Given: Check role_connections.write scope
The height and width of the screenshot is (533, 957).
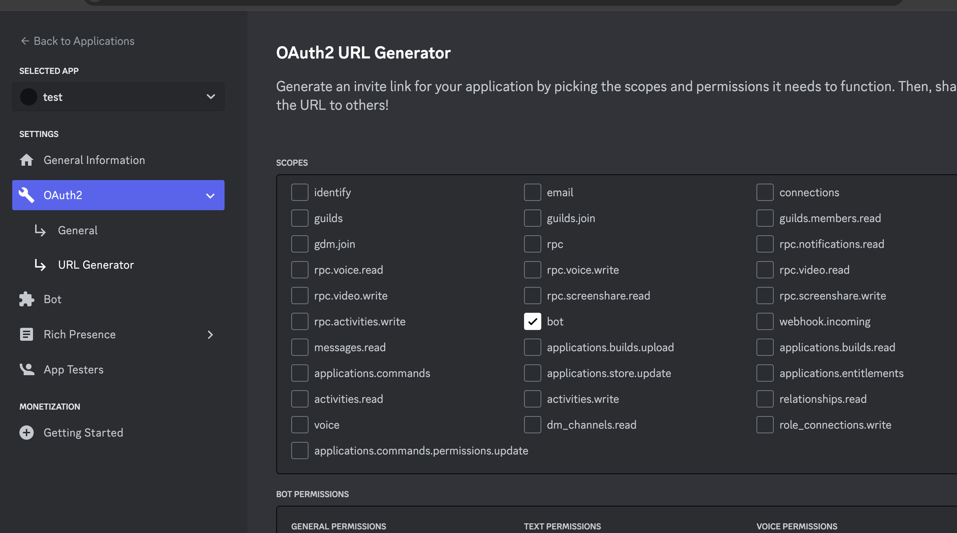Looking at the screenshot, I should point(765,425).
